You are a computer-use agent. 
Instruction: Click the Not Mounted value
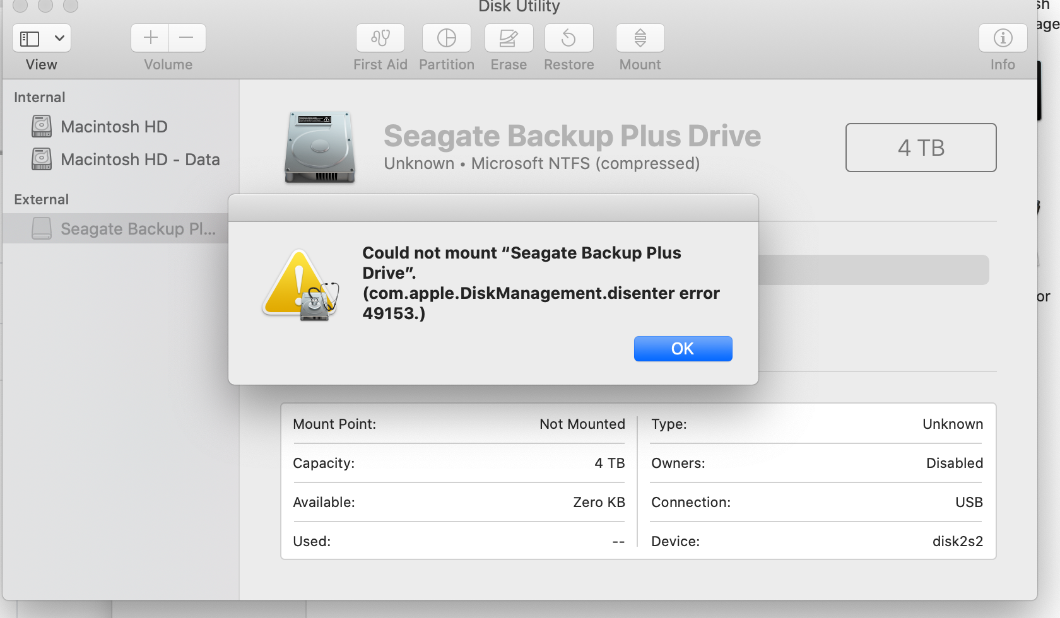[582, 424]
